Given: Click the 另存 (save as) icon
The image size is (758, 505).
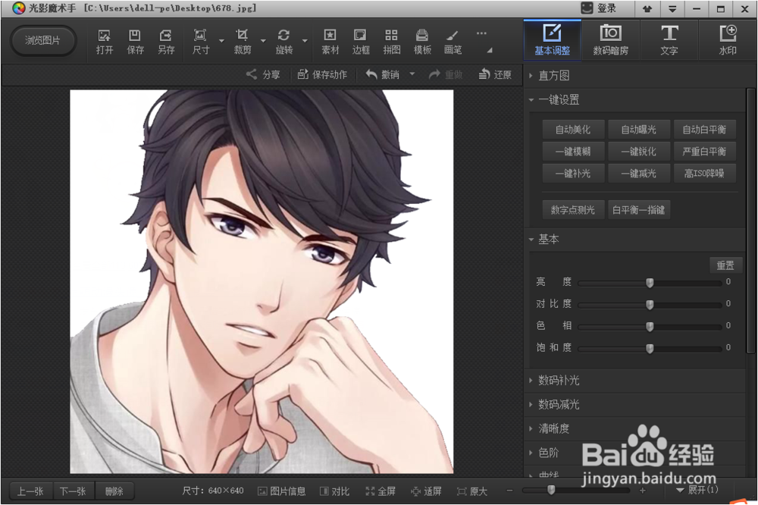Looking at the screenshot, I should (166, 42).
